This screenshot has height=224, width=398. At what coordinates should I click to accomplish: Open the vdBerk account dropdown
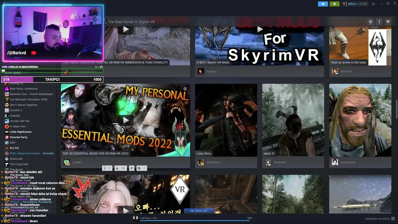click(x=354, y=4)
